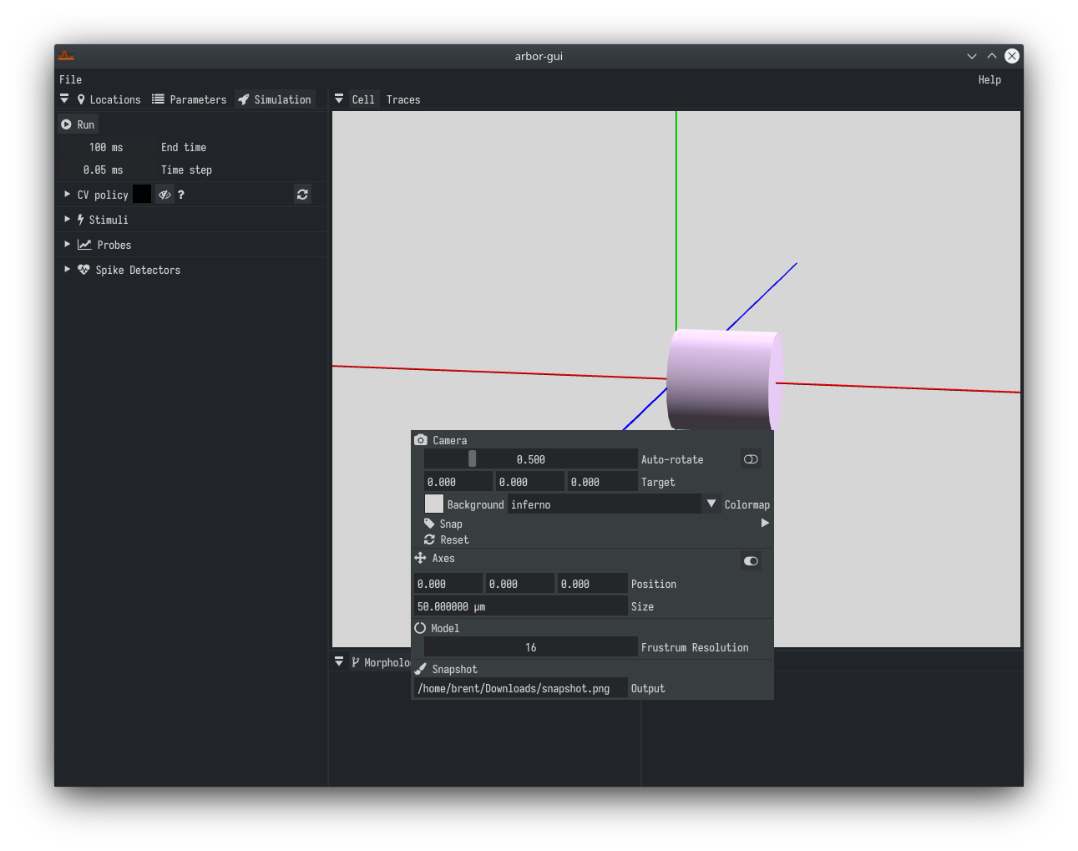The height and width of the screenshot is (851, 1078).
Task: Toggle the Auto-rotate switch
Action: (751, 459)
